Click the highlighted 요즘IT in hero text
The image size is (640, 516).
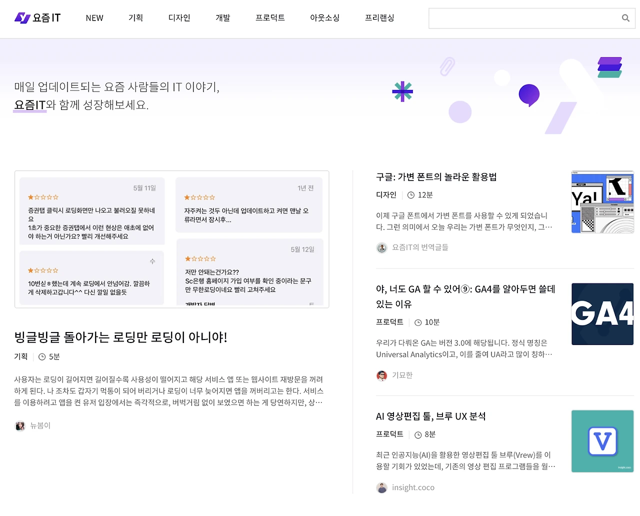click(x=30, y=105)
